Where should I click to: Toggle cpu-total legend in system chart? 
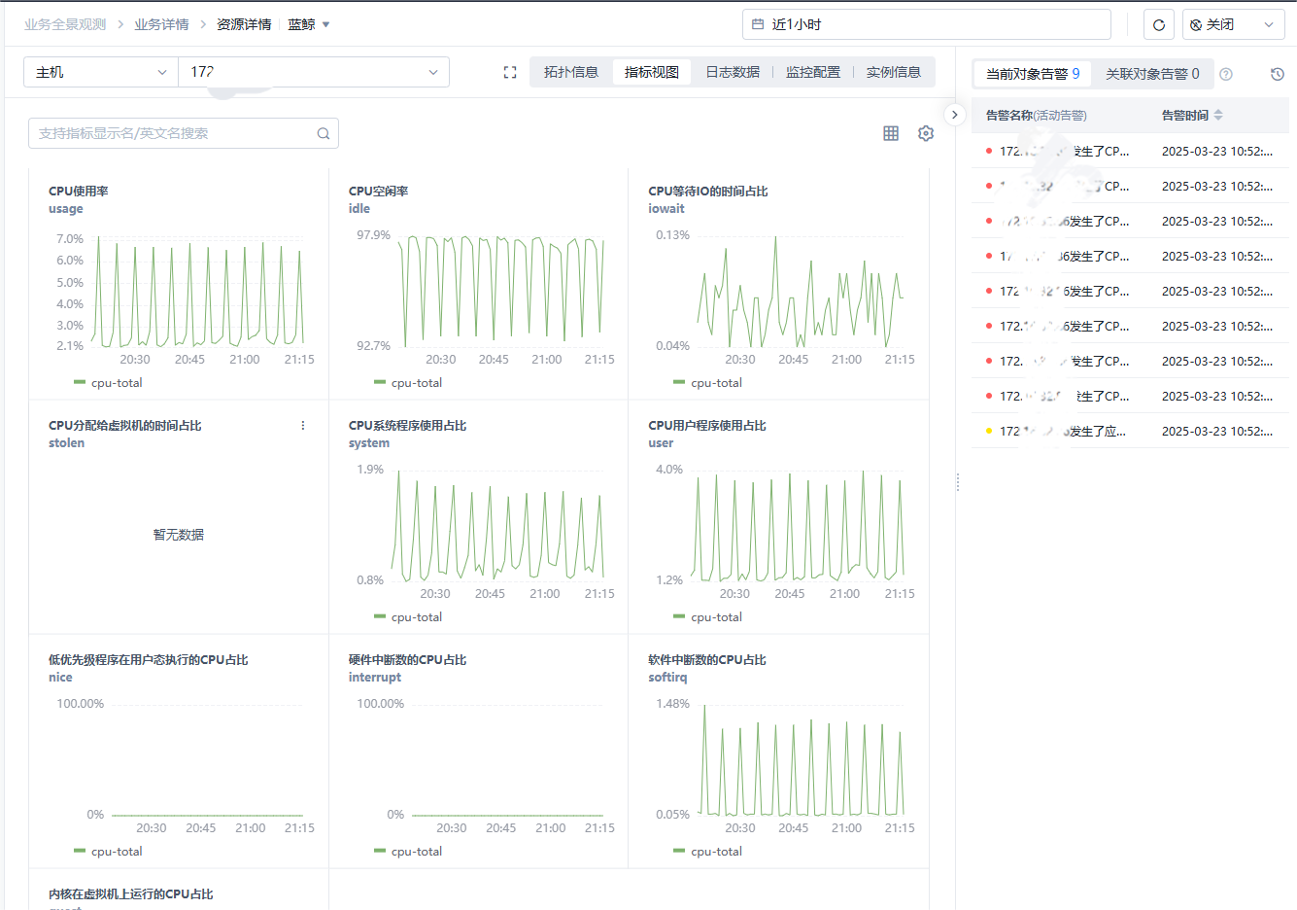(x=409, y=617)
